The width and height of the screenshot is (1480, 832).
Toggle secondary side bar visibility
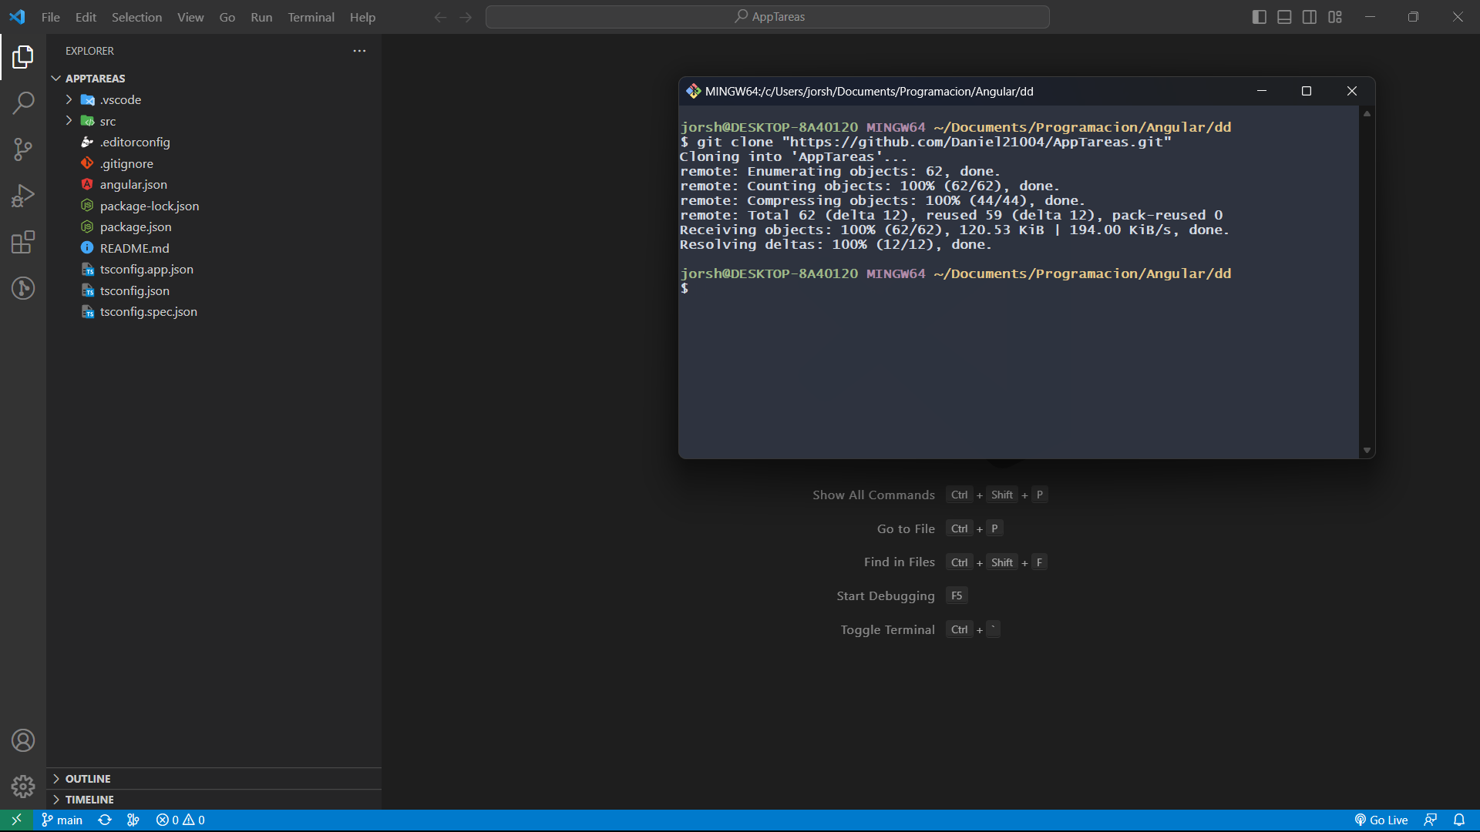click(x=1310, y=17)
